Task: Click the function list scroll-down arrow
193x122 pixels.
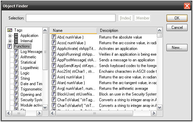Action: pyautogui.click(x=160, y=108)
